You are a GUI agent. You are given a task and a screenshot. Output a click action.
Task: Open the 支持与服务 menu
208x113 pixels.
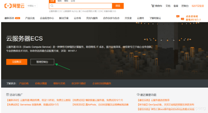point(92,18)
